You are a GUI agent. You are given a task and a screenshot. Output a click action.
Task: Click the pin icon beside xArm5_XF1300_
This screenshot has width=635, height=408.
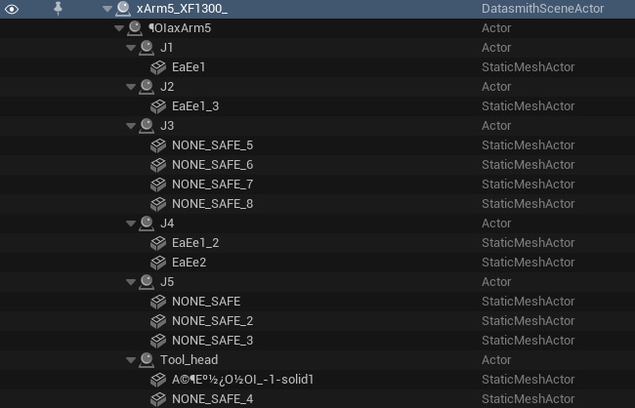tap(58, 9)
